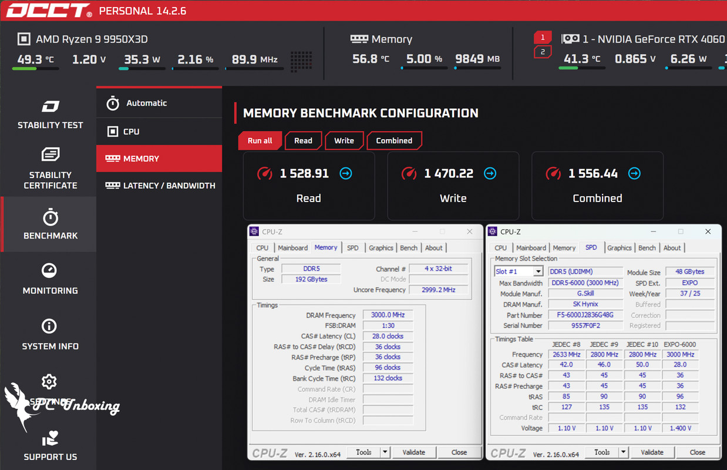Click the DRAM Frequency 3000.0 MHz field
727x470 pixels.
click(388, 315)
